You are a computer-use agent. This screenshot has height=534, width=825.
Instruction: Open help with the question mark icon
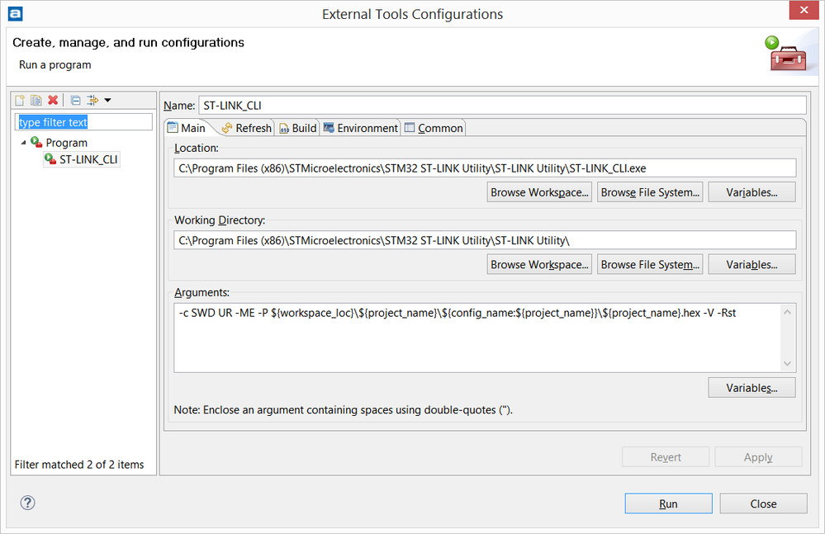tap(27, 503)
